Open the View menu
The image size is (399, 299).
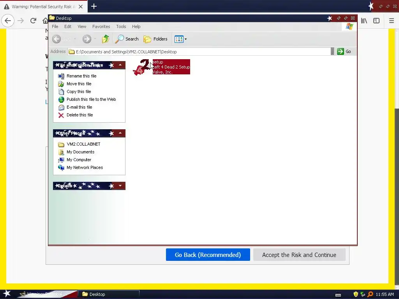(82, 26)
